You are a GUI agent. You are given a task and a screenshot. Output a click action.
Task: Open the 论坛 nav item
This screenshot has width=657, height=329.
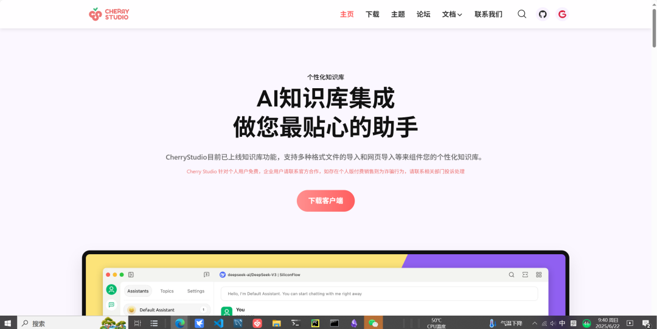click(423, 14)
